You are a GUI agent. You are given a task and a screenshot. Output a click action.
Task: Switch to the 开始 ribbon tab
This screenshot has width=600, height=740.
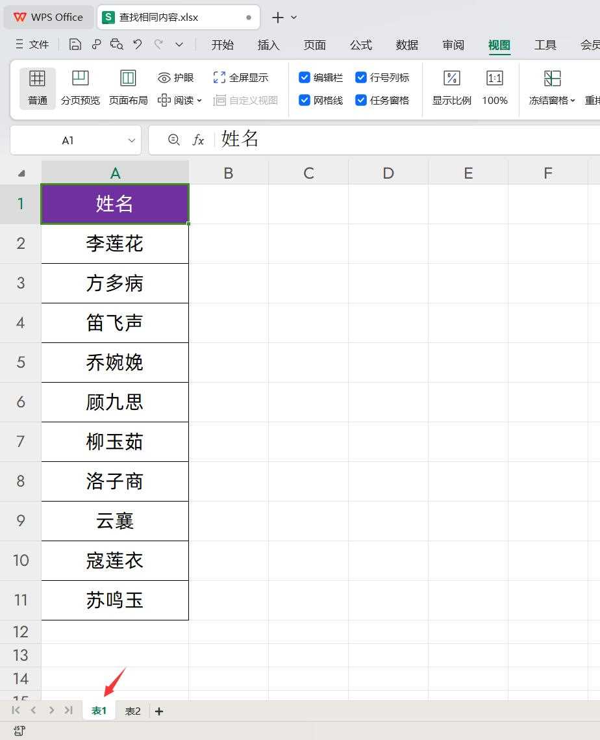click(x=222, y=45)
